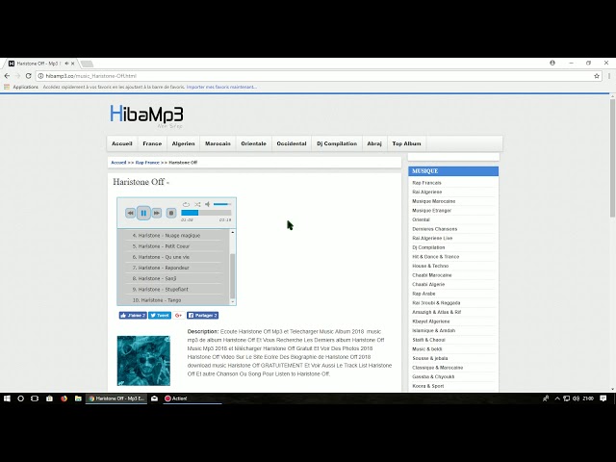Open the Accueil navigation menu item
Viewport: 616px width, 462px height.
coord(122,143)
